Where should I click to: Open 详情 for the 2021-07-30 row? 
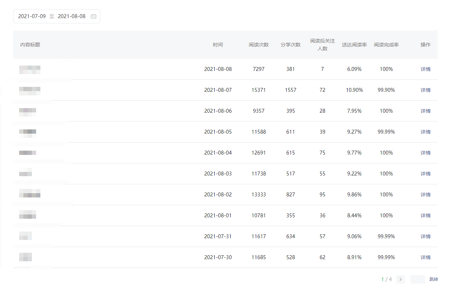tap(425, 257)
